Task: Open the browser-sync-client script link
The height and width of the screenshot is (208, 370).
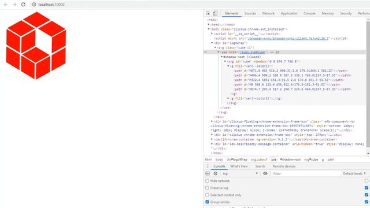Action: [x=288, y=39]
